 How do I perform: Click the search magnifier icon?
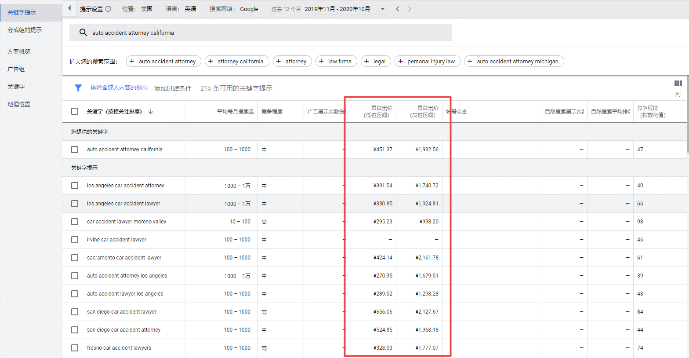[83, 33]
